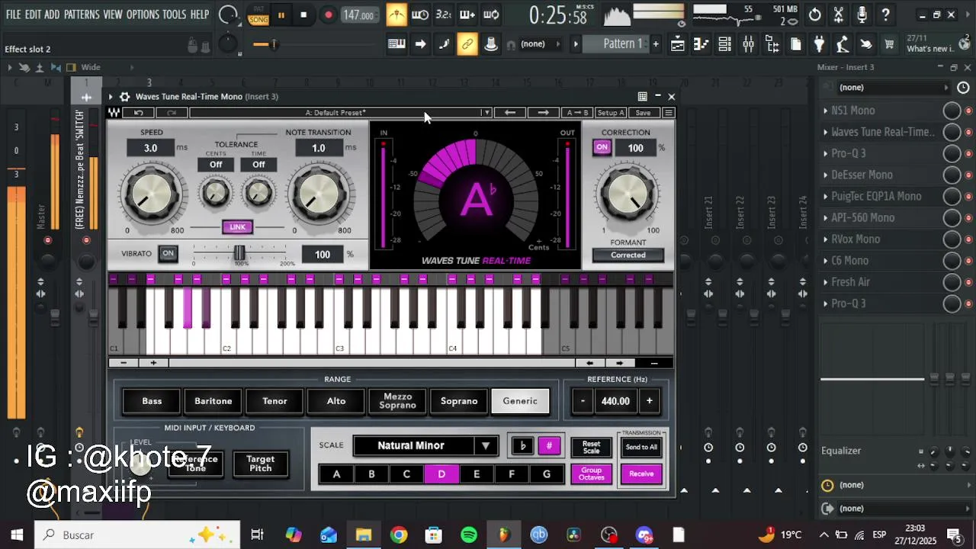Expand the DeEsser Mono slot arrow
Image resolution: width=976 pixels, height=549 pixels.
tap(825, 175)
